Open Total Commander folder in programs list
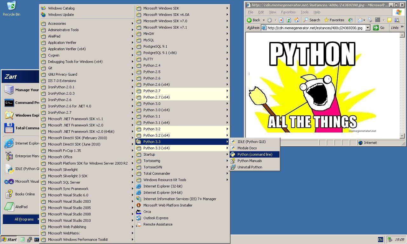 click(183, 173)
